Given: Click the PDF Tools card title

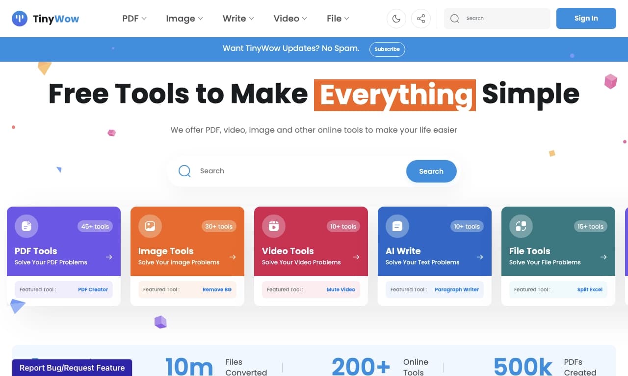Looking at the screenshot, I should [x=36, y=251].
